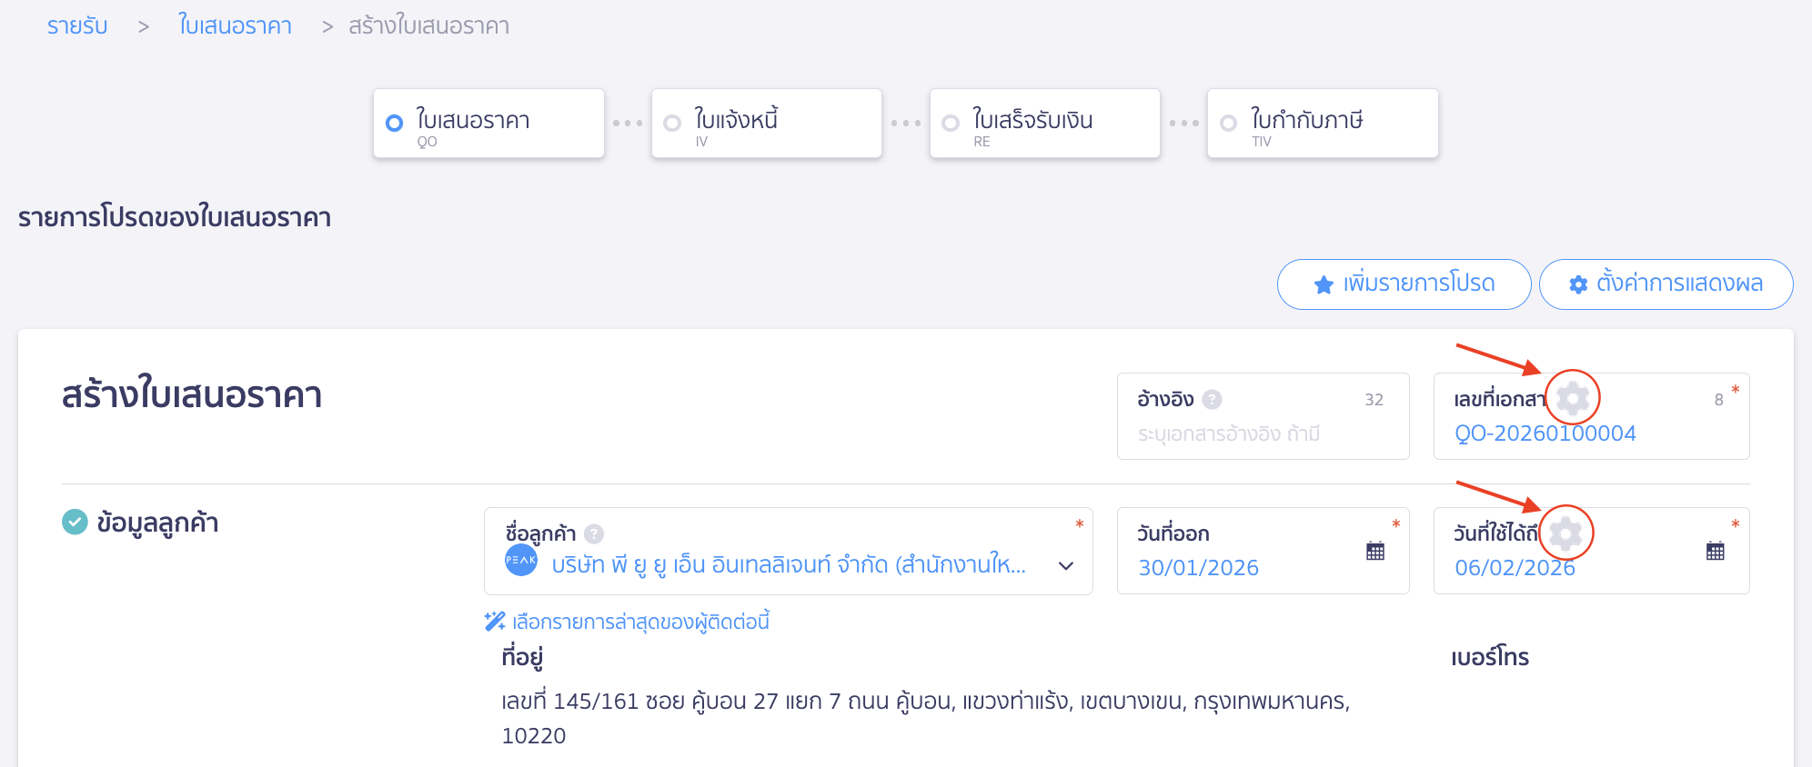Click the star icon on เพิ่มรายการโปรด

click(x=1324, y=284)
